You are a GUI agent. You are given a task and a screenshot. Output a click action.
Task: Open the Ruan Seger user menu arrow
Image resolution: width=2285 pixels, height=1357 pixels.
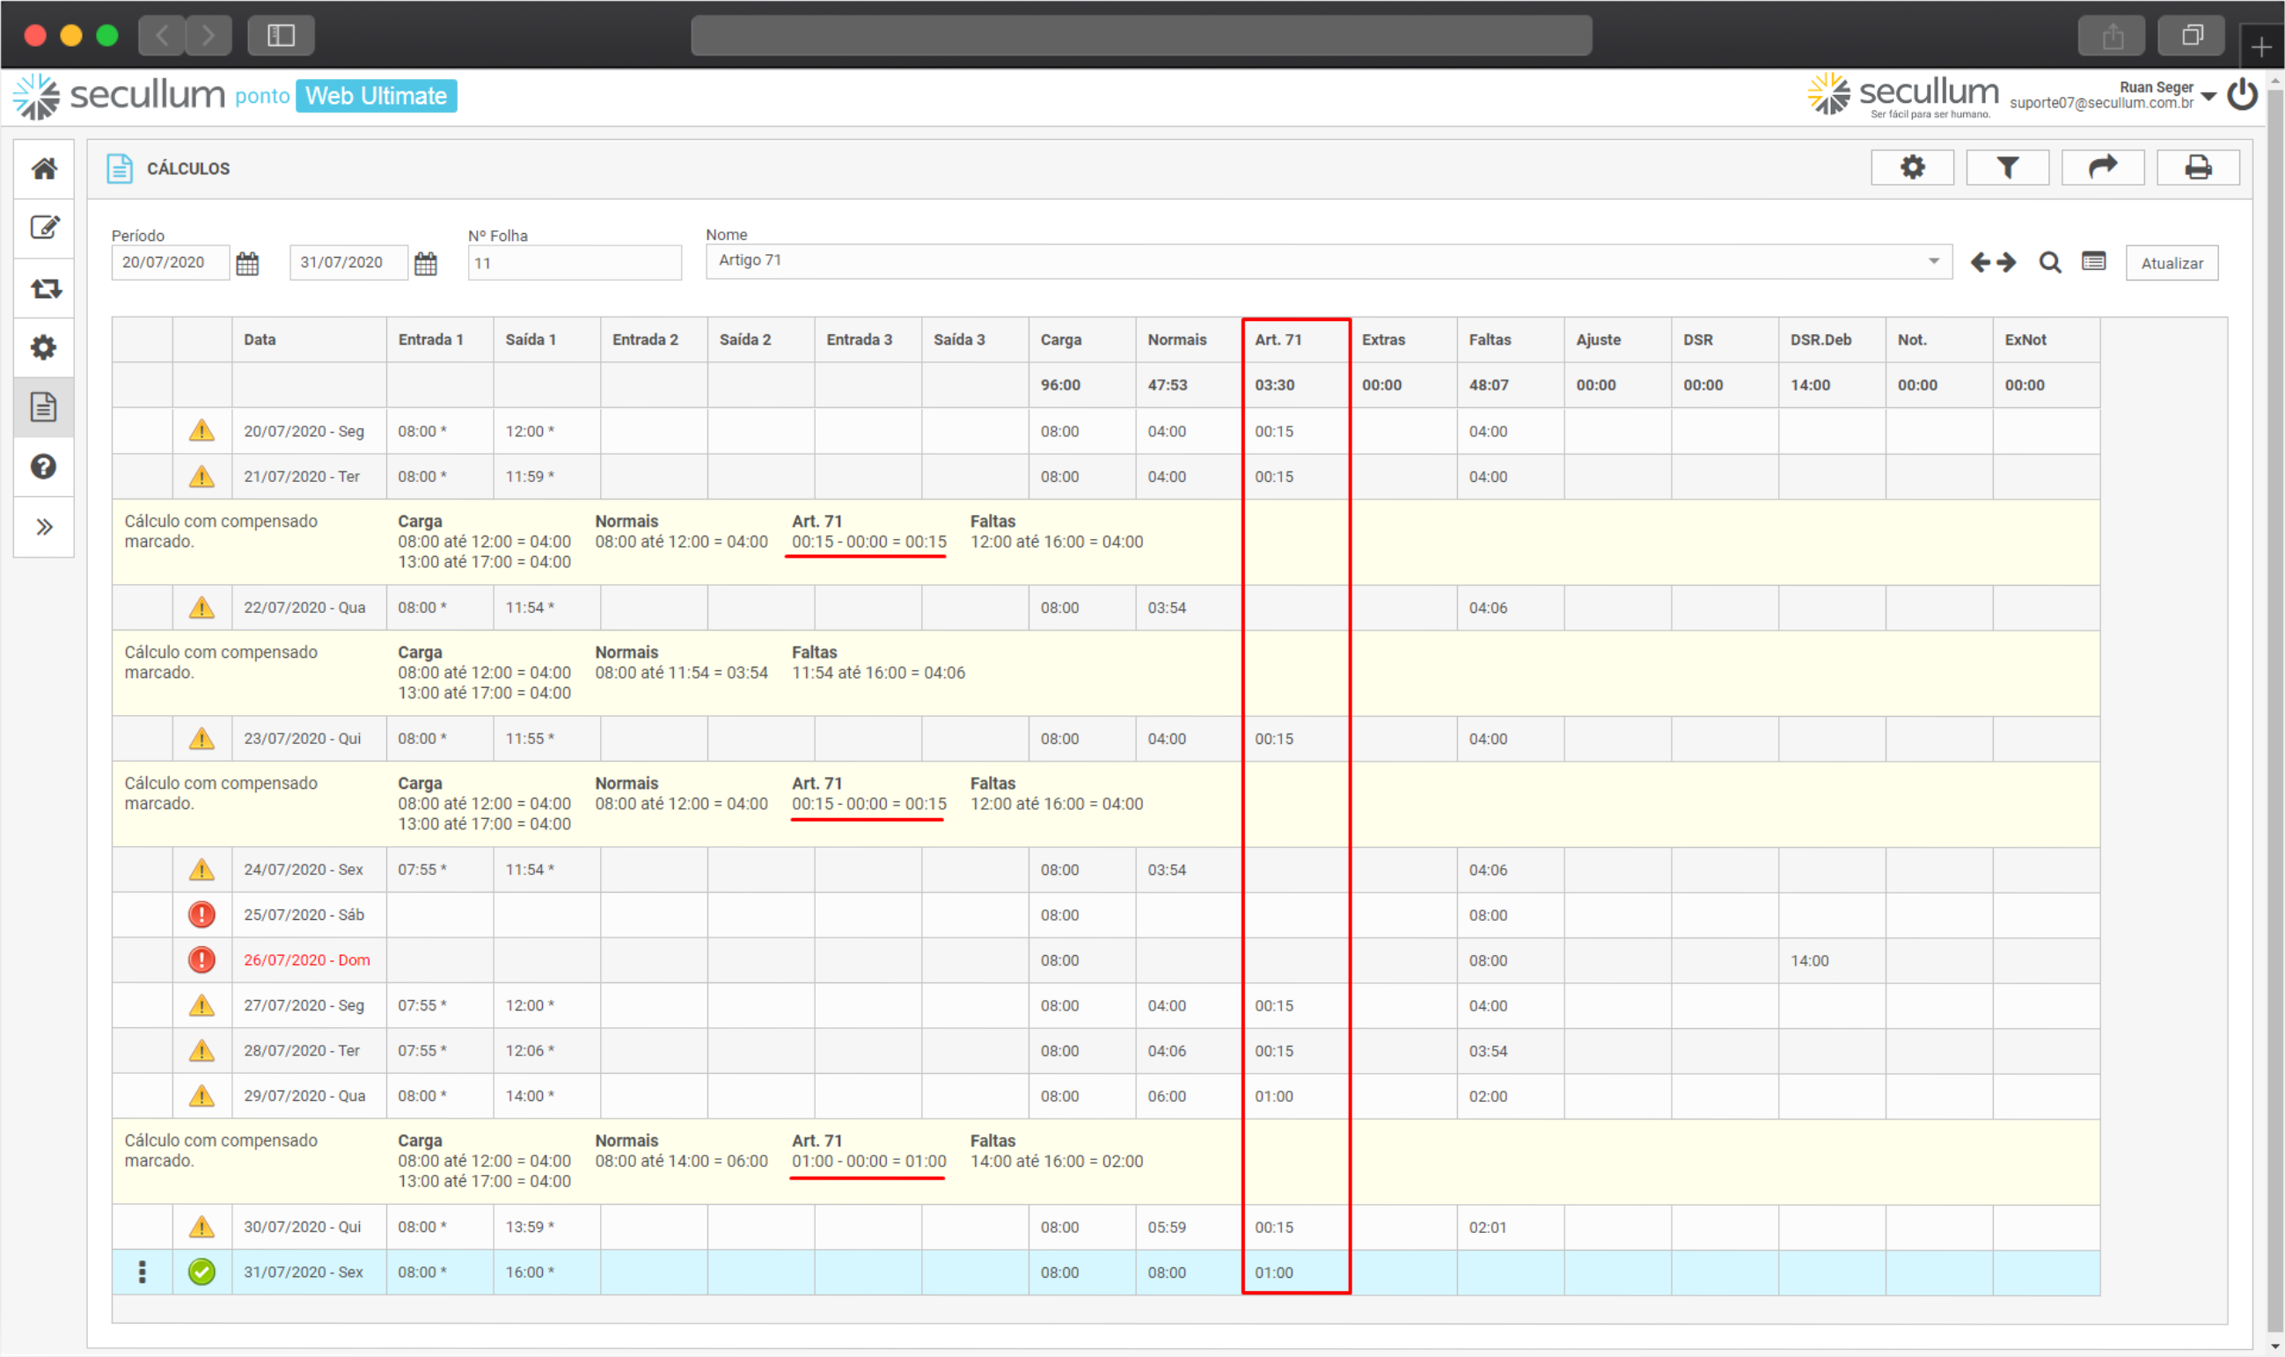click(2208, 97)
